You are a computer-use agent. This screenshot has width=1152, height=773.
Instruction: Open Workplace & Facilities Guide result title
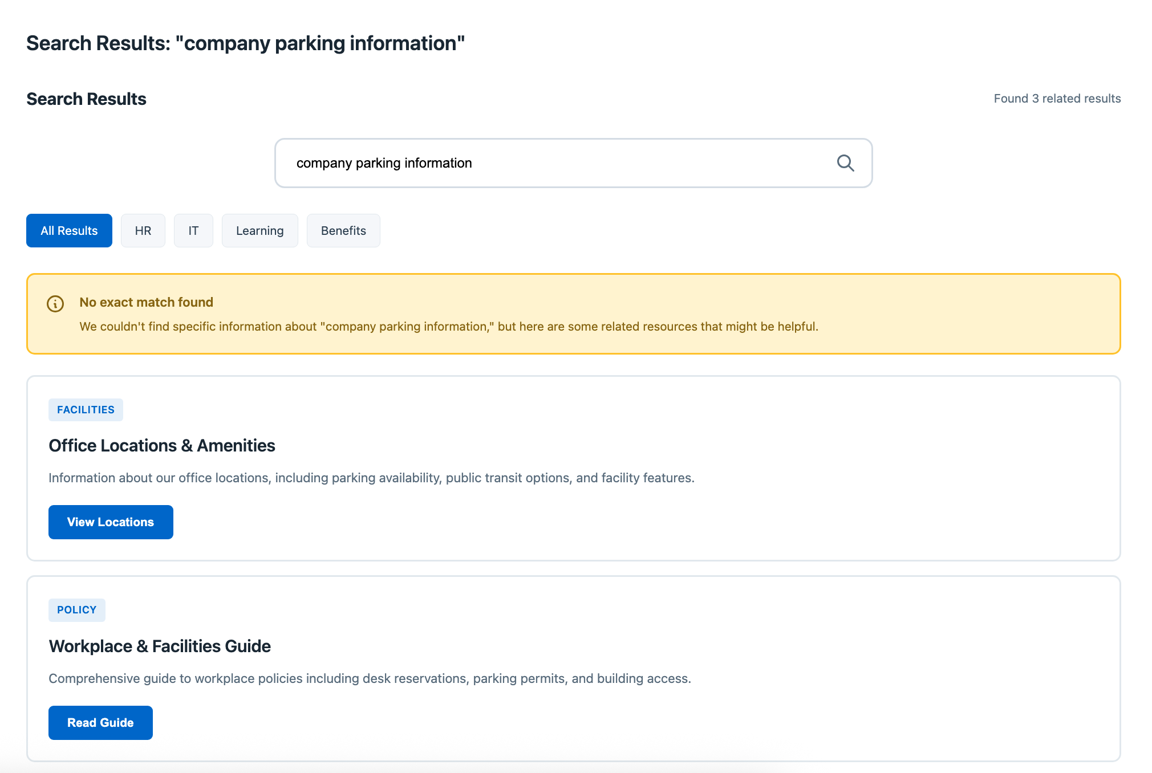point(160,646)
